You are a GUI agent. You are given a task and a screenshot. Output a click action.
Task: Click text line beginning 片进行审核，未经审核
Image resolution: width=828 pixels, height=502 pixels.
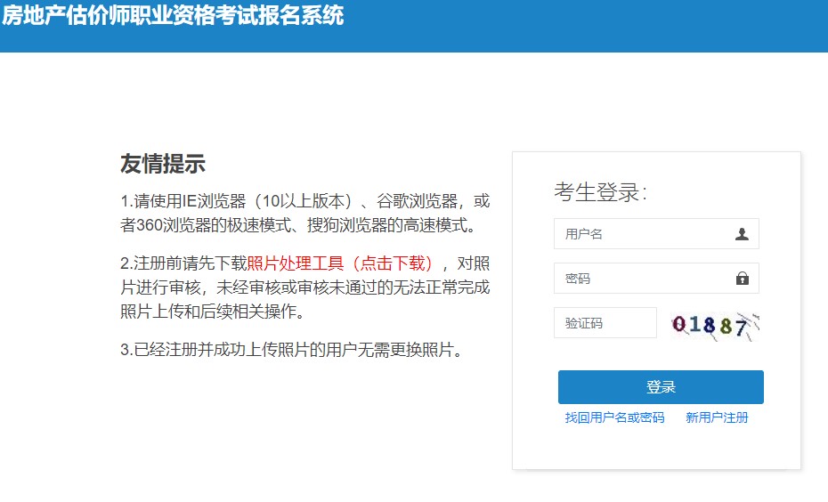pos(304,287)
